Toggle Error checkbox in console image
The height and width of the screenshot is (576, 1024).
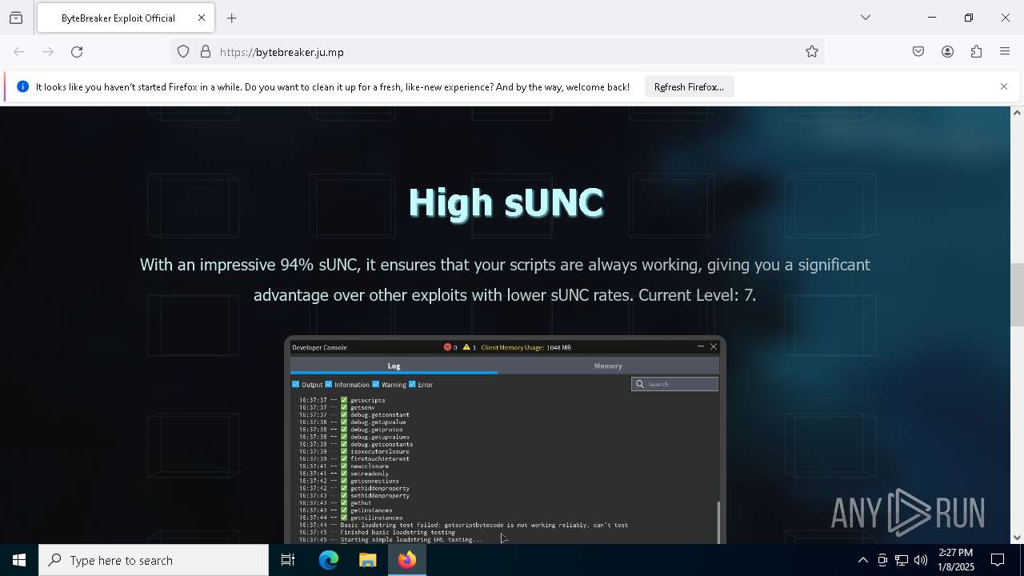point(413,385)
